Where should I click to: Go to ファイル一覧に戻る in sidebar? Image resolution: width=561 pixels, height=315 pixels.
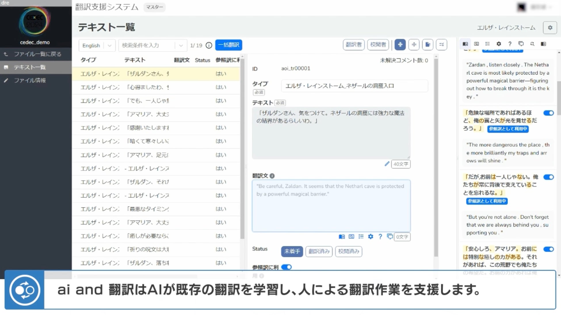click(37, 54)
